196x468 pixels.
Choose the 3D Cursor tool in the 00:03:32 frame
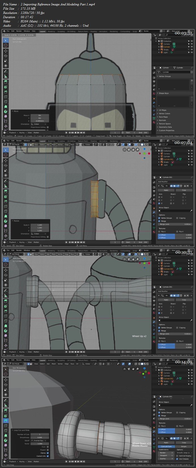(6, 45)
